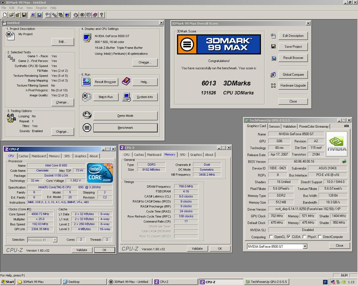Click the icon beside Edit Description button
The height and width of the screenshot is (286, 358).
point(273,36)
